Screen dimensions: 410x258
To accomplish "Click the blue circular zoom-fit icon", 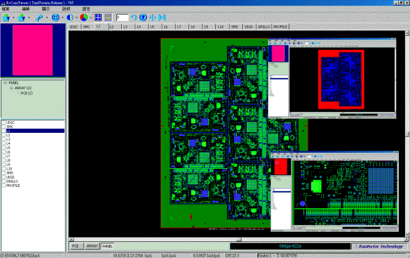I will click(x=55, y=17).
